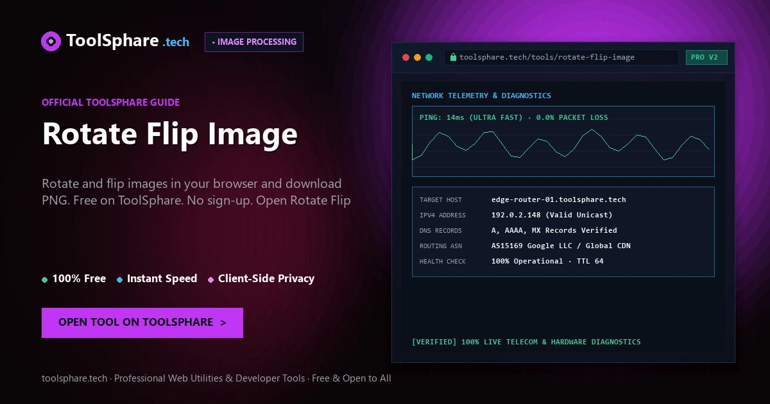Viewport: 770px width, 404px height.
Task: Click the Rotate Flip Image headline
Action: [x=169, y=133]
